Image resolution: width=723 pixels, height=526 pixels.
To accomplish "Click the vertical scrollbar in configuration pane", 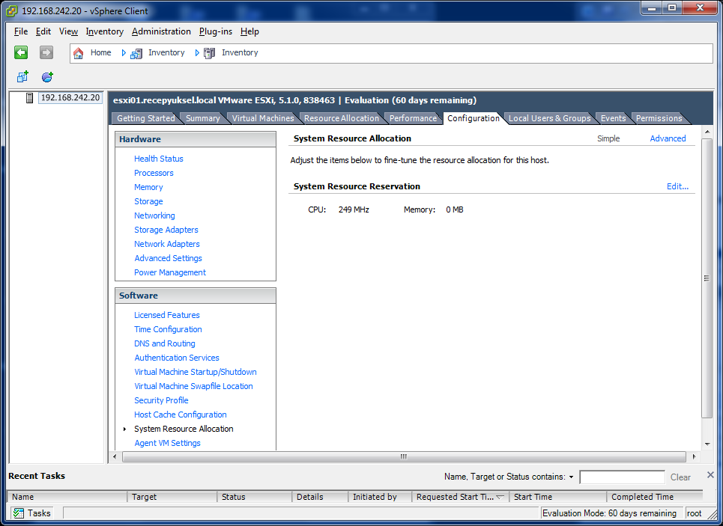I will point(707,278).
